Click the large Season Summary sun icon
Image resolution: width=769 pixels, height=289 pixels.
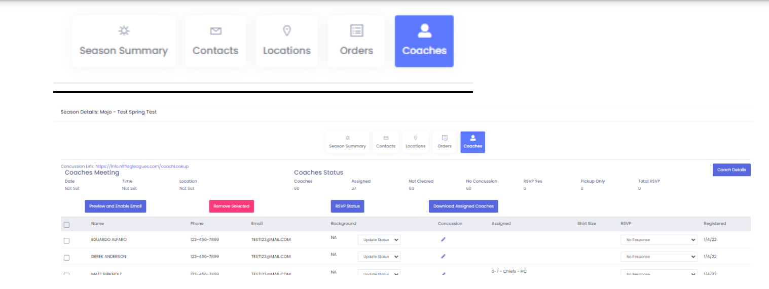tap(124, 31)
